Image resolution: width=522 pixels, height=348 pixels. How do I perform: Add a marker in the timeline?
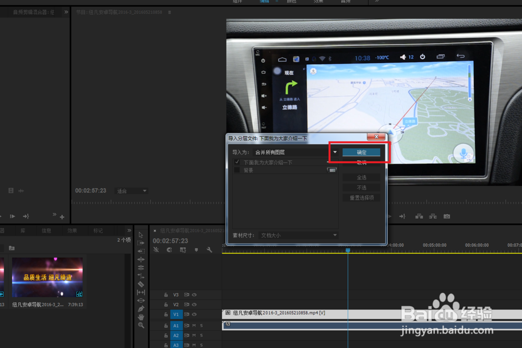[196, 250]
